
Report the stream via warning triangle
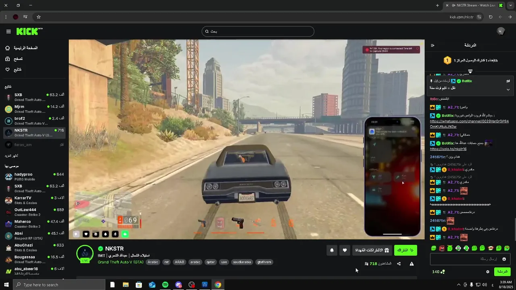412,264
